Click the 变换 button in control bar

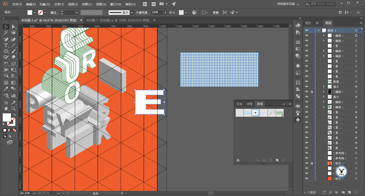[216, 13]
